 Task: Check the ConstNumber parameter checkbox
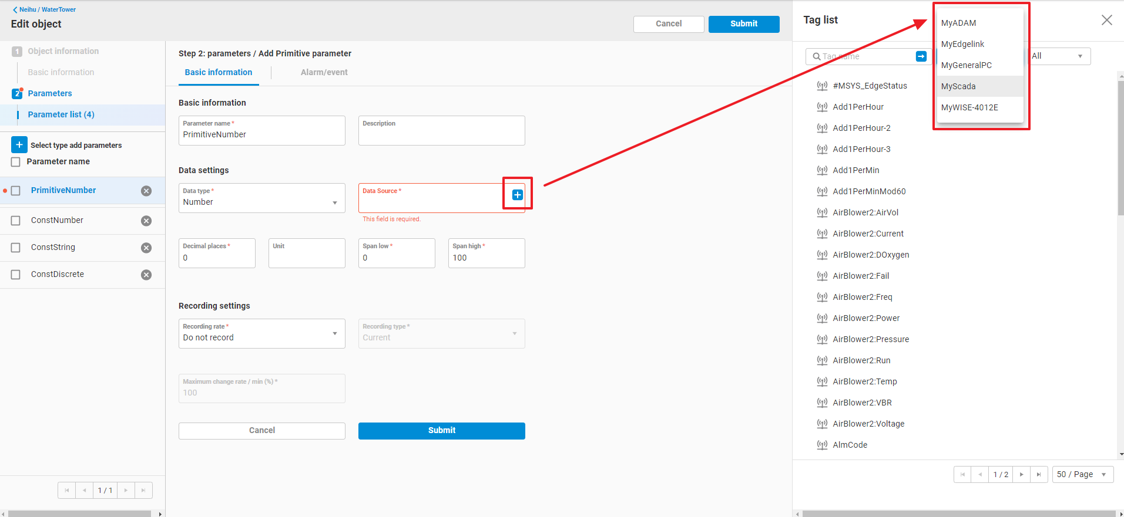(x=16, y=221)
